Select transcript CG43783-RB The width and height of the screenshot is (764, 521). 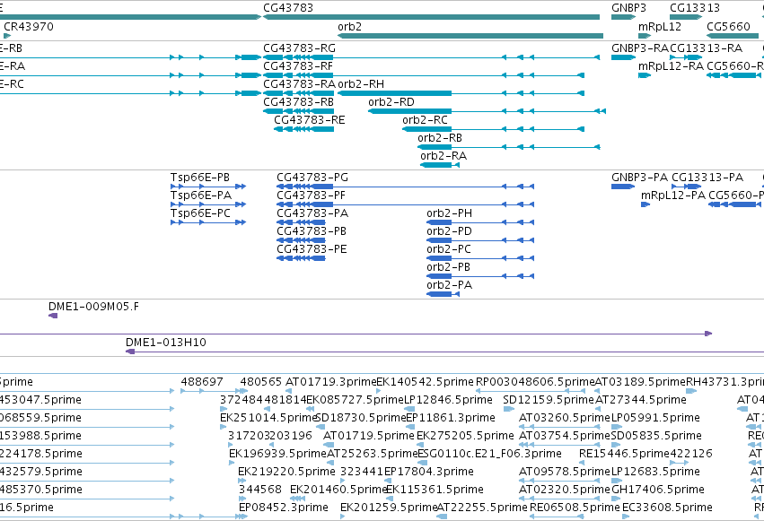pos(298,102)
